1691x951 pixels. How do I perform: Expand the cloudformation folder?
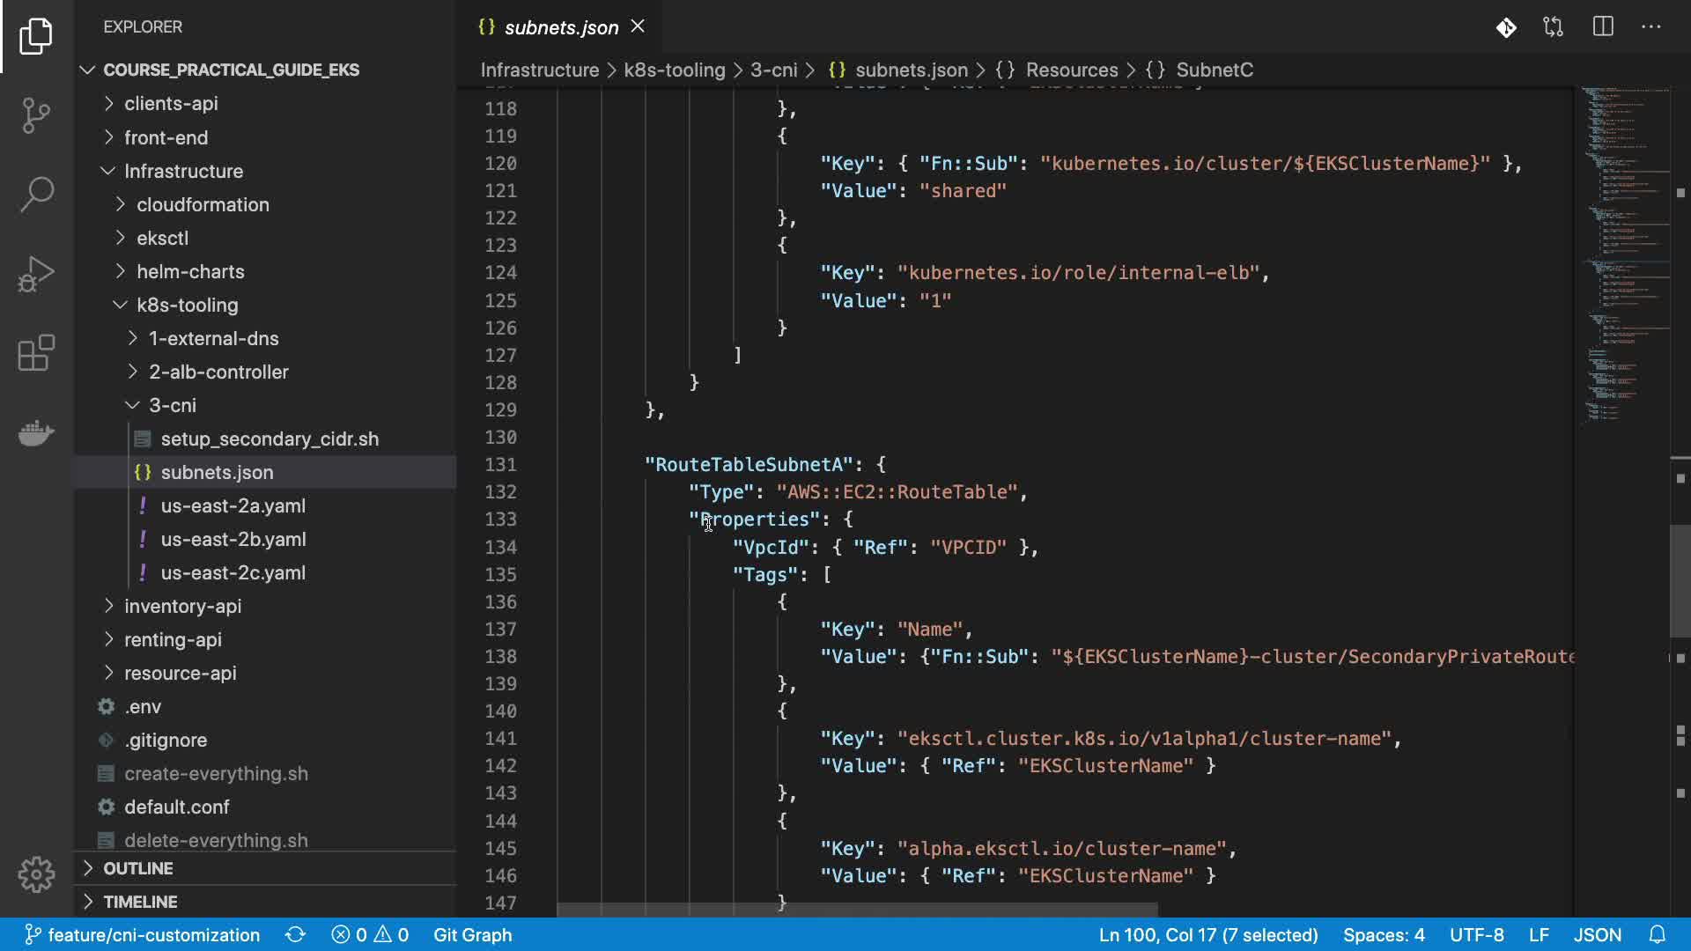(203, 204)
